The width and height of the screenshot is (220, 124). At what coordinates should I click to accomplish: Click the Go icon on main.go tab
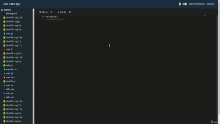click(x=40, y=12)
